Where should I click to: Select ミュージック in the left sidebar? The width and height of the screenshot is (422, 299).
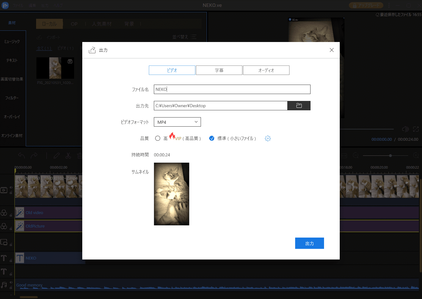[x=12, y=41]
